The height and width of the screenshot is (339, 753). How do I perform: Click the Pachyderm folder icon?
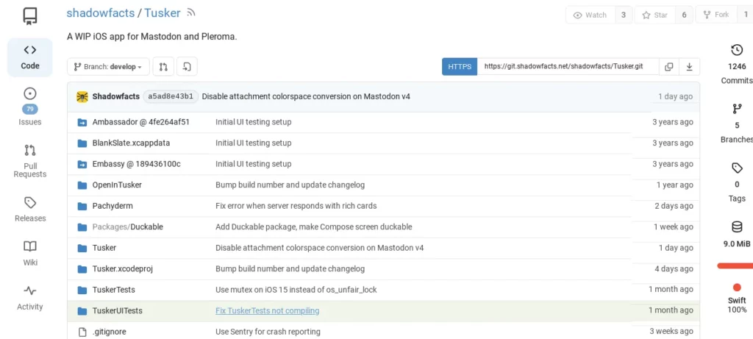(82, 206)
